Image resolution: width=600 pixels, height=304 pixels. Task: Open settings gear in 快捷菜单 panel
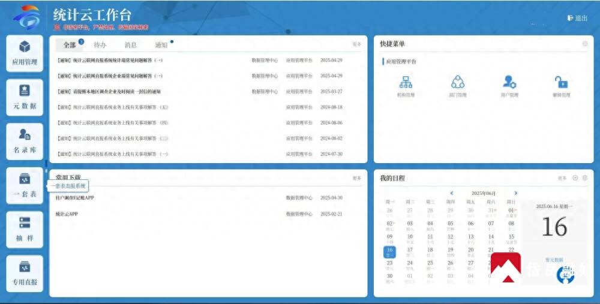coord(584,44)
